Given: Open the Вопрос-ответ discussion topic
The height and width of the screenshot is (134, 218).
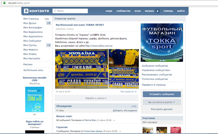Looking at the screenshot, I should point(64,116).
